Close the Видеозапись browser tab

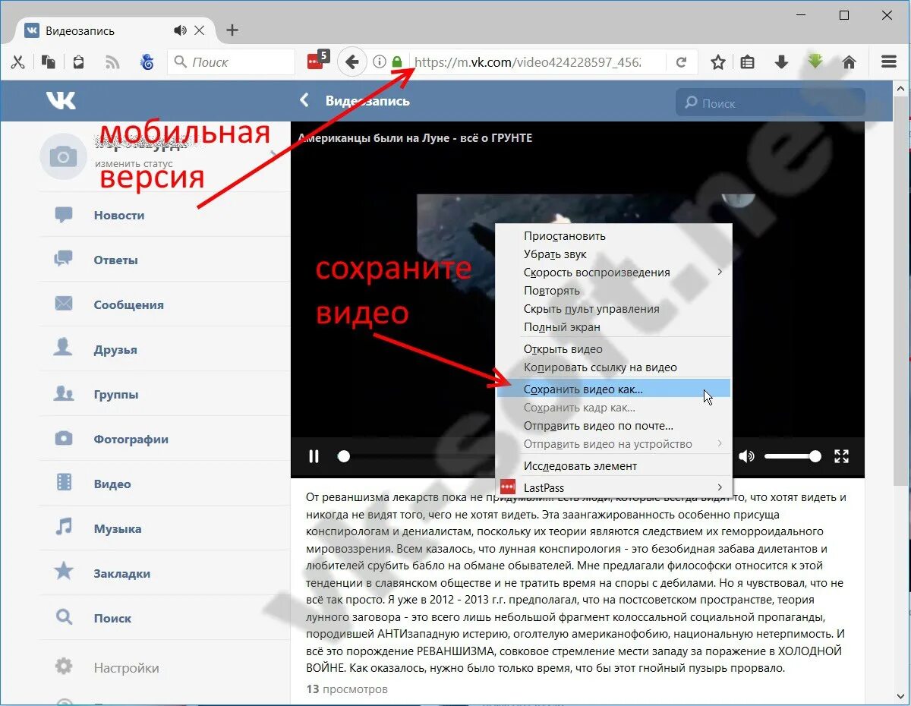199,30
